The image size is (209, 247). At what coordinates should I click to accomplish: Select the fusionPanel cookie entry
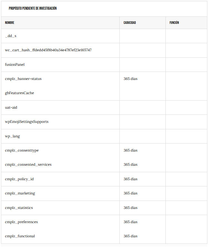(x=15, y=64)
